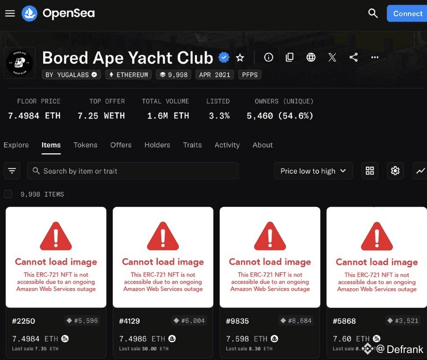Click the listed 3.3% value

[219, 115]
